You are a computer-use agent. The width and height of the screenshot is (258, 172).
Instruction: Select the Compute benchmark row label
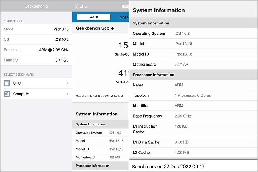click(21, 94)
